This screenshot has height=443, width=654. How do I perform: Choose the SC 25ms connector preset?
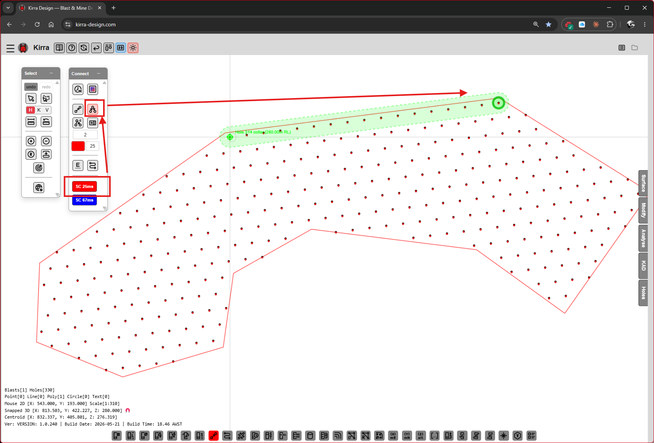click(85, 186)
